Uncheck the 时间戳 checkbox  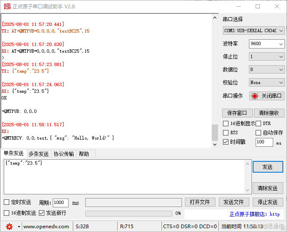pyautogui.click(x=225, y=142)
